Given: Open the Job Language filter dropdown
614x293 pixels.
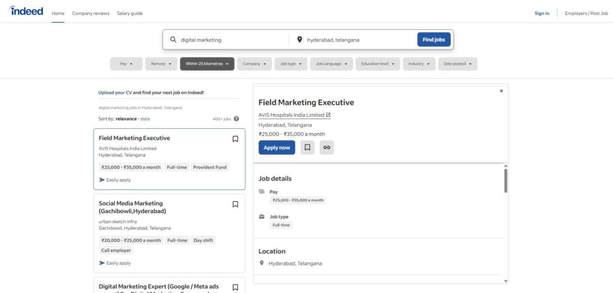Looking at the screenshot, I should (331, 64).
